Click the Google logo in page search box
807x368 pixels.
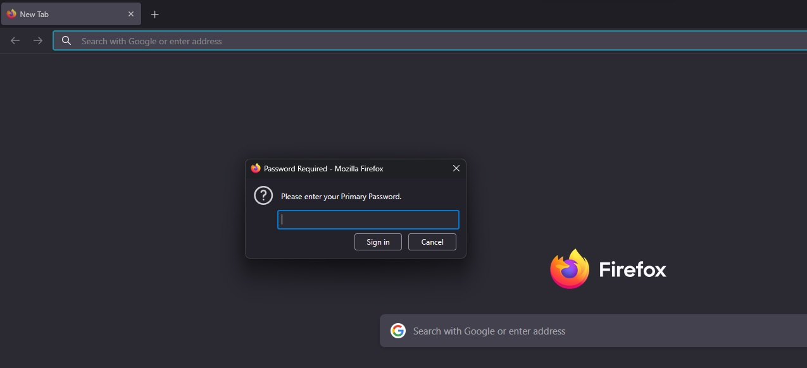tap(397, 331)
